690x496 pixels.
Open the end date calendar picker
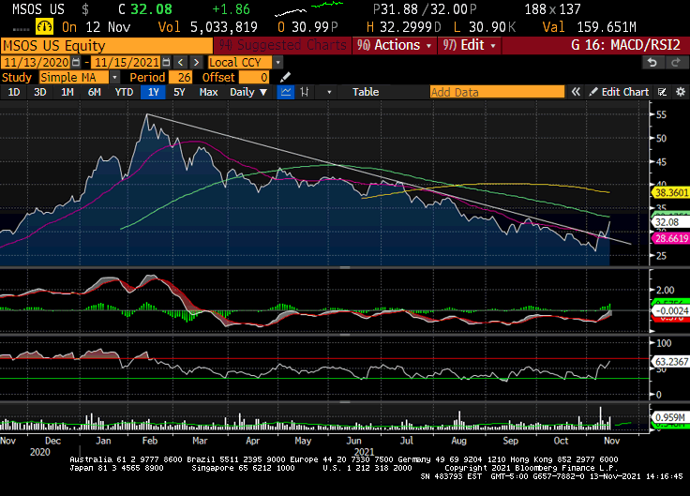pos(166,63)
